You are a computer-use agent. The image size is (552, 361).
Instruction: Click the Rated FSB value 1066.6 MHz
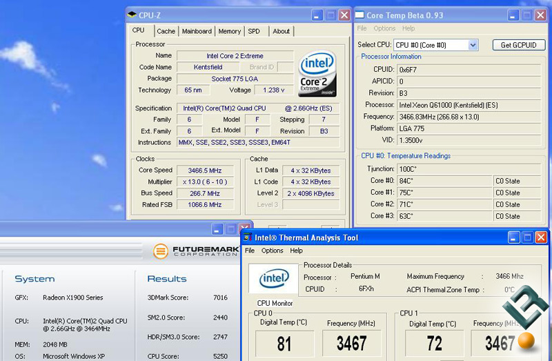click(205, 204)
